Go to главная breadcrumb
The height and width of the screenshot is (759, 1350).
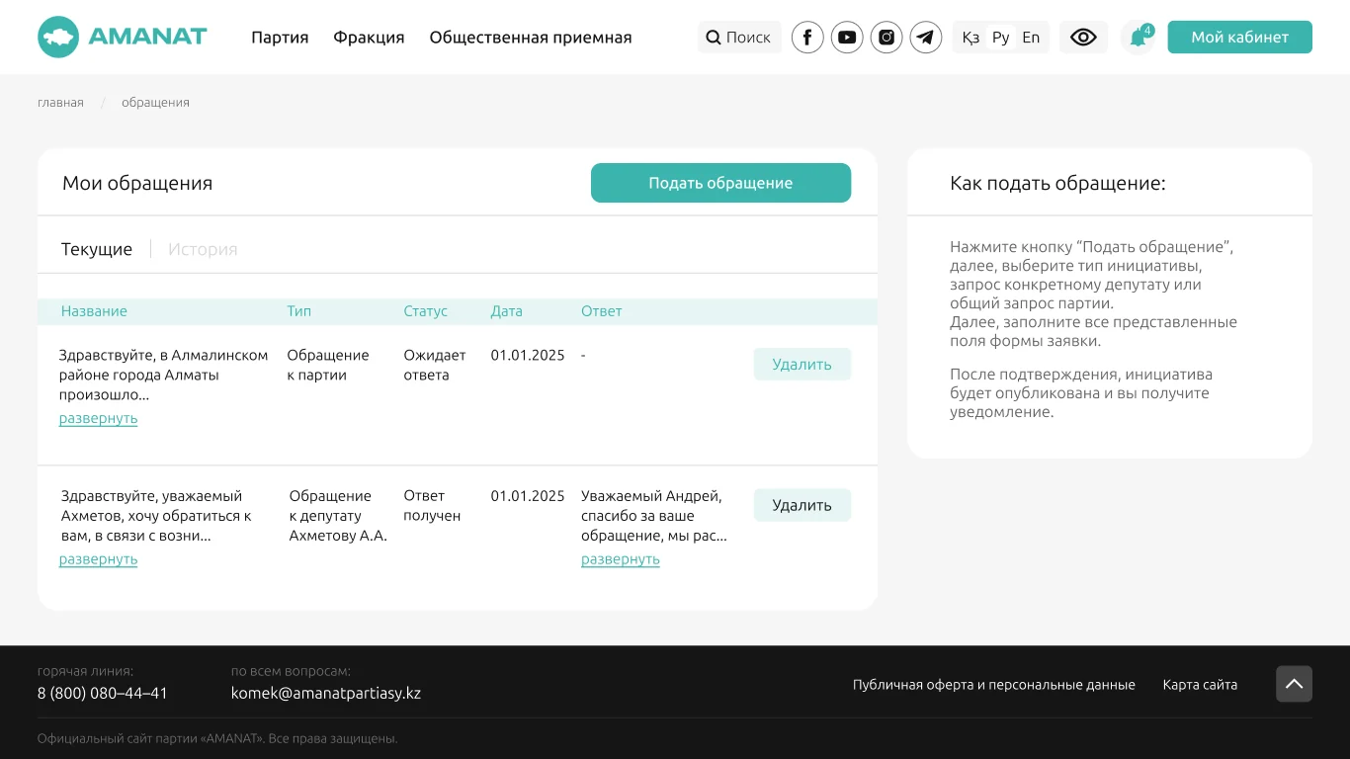(60, 103)
